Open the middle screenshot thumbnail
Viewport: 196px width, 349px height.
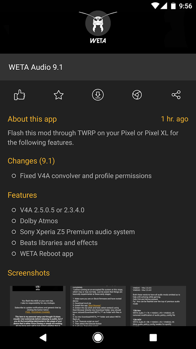98,306
